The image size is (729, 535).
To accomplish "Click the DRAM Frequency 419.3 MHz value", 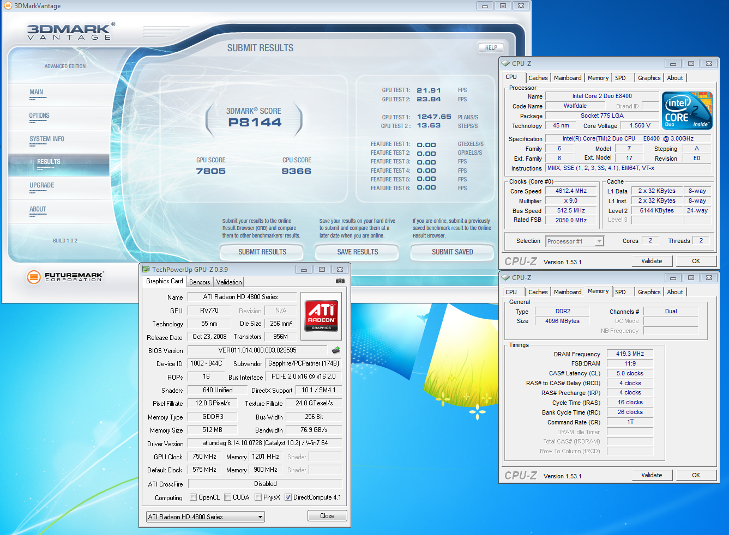I will point(630,354).
